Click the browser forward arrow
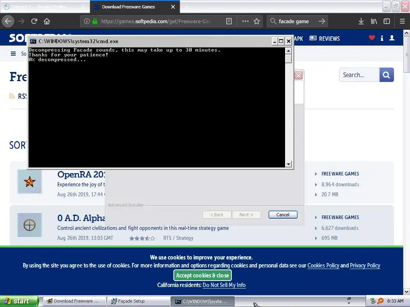 coord(21,21)
